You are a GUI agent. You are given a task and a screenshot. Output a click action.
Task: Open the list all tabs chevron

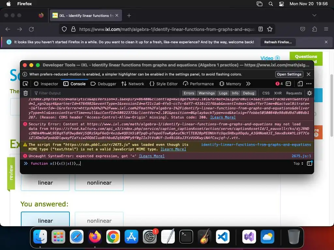tap(314, 15)
